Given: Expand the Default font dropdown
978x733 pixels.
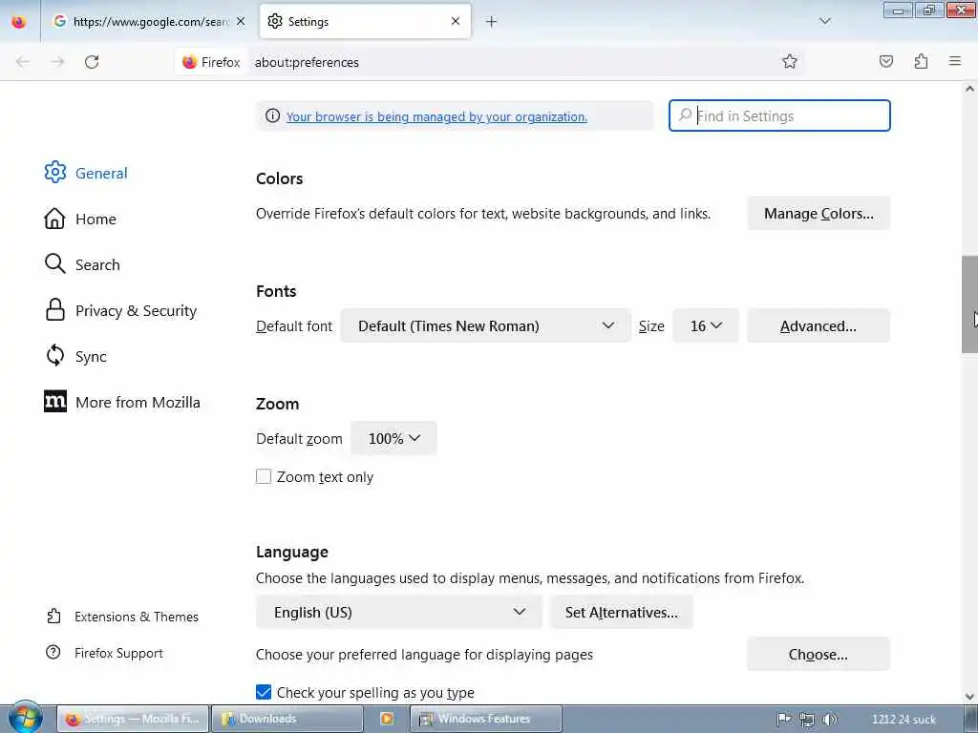Looking at the screenshot, I should [485, 325].
